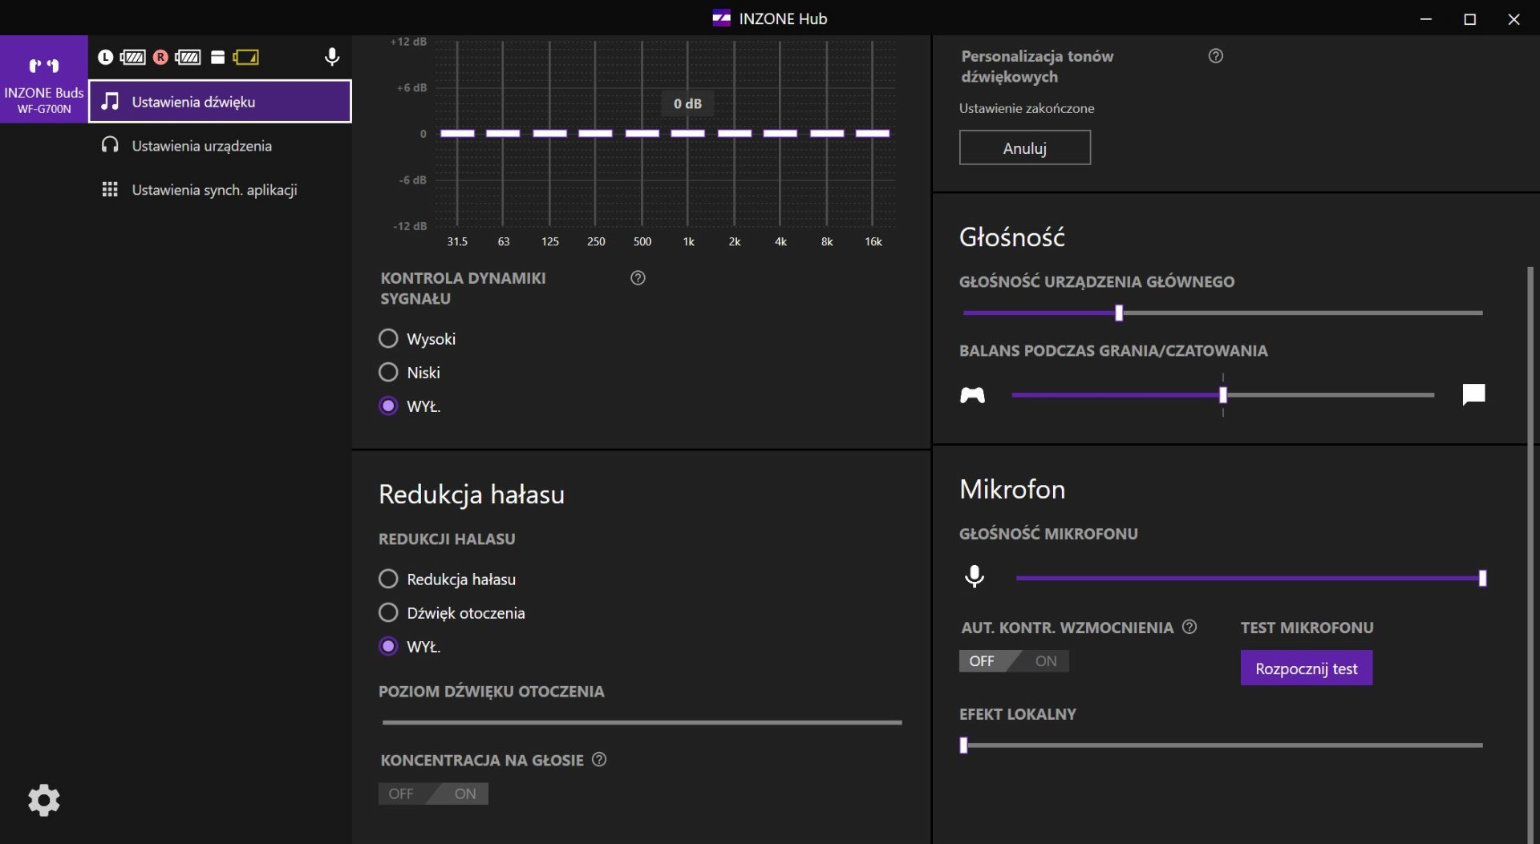
Task: Click the microphone status icon in sidebar header
Action: (331, 57)
